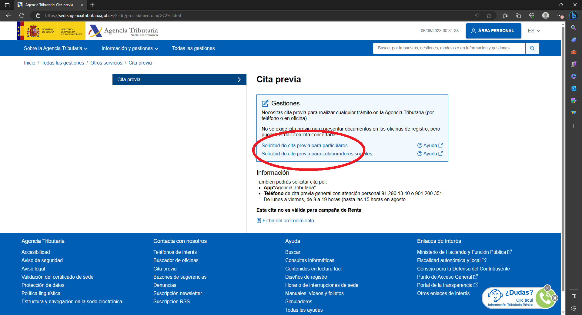
Task: Open Solicitud de cita previa para particulares
Action: coord(304,146)
